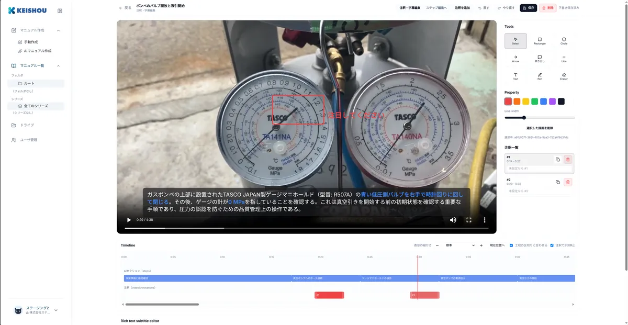Choose the Circle drawing tool
This screenshot has width=628, height=325.
coord(564,41)
